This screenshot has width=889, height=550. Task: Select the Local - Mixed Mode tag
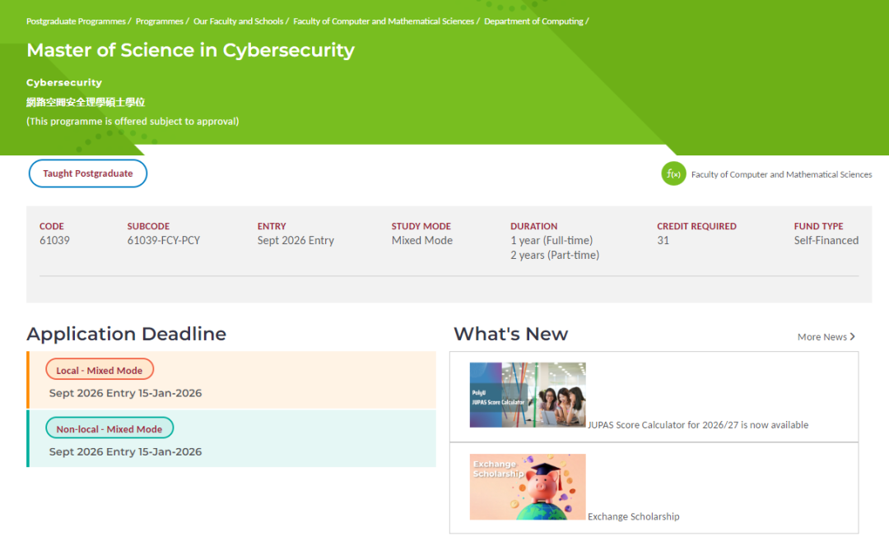(100, 370)
